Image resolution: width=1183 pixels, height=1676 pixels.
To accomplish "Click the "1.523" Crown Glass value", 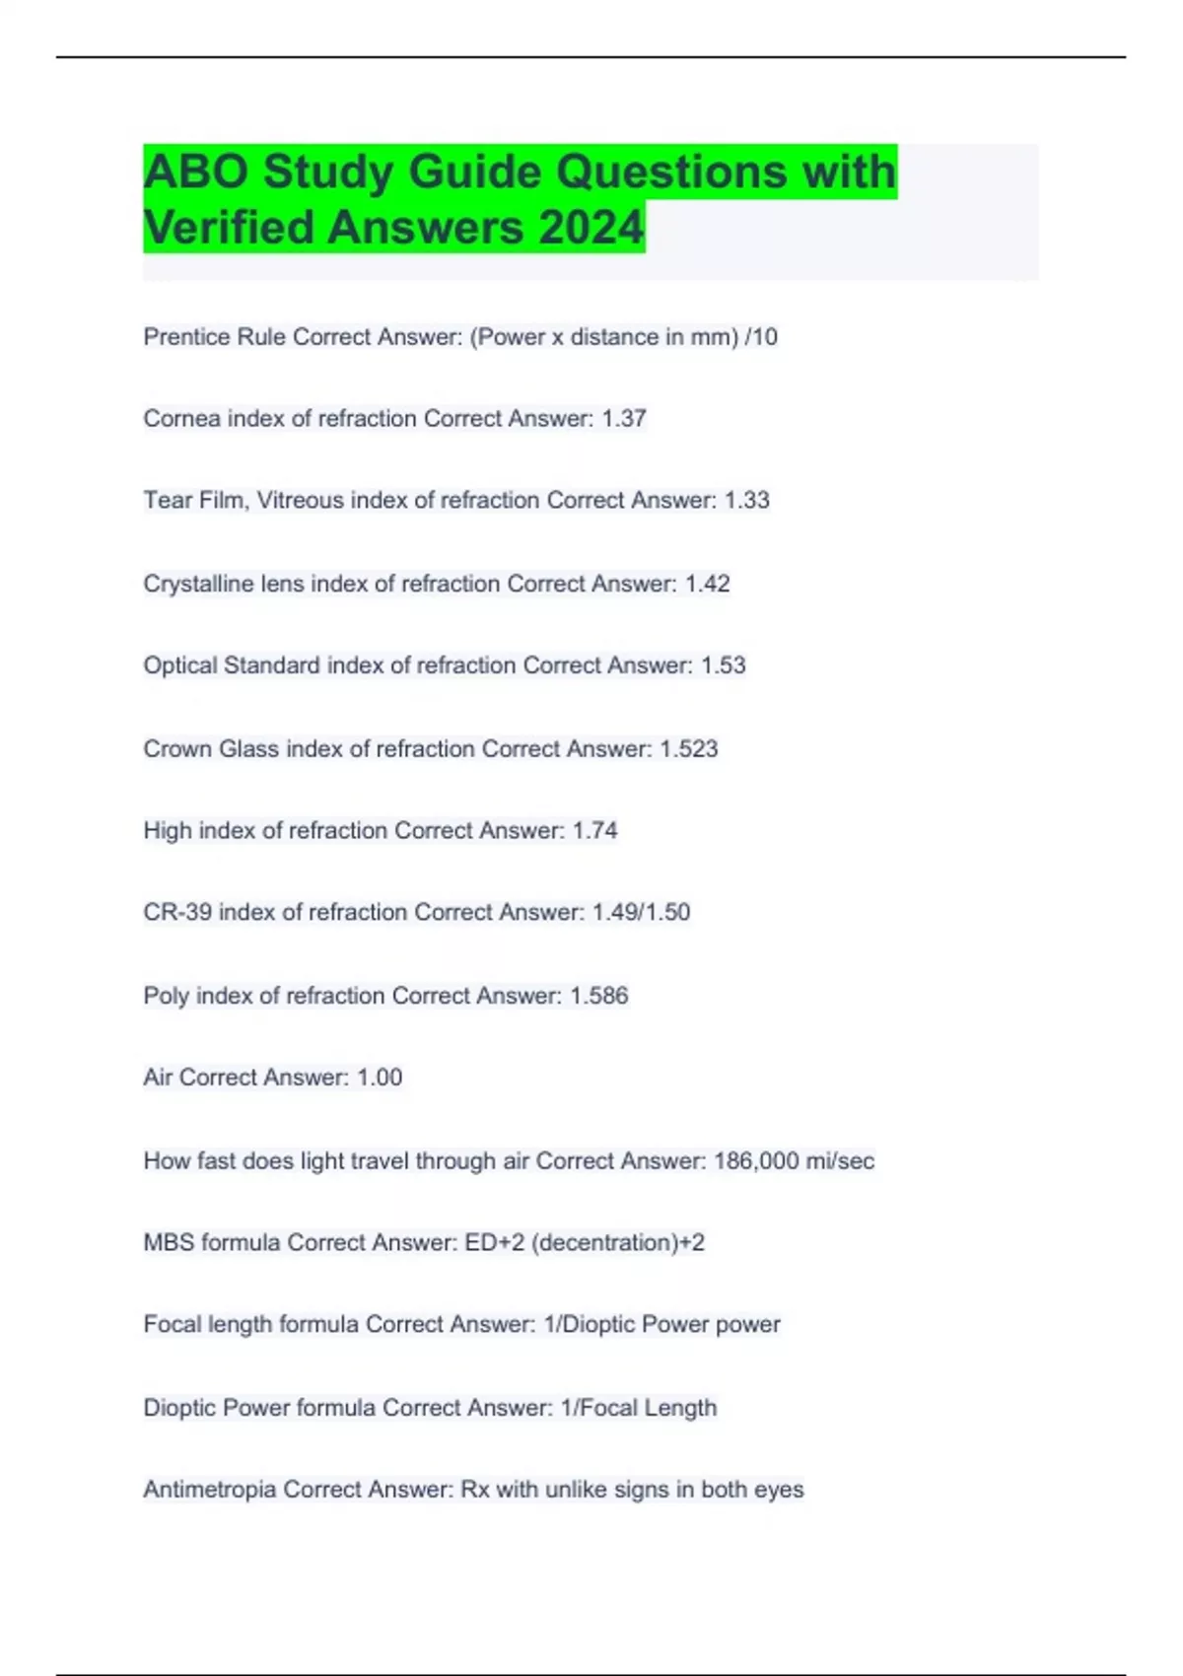I will [x=688, y=749].
